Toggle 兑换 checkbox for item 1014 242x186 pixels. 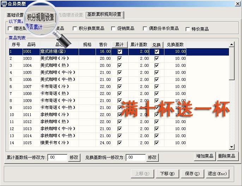[x=157, y=136]
